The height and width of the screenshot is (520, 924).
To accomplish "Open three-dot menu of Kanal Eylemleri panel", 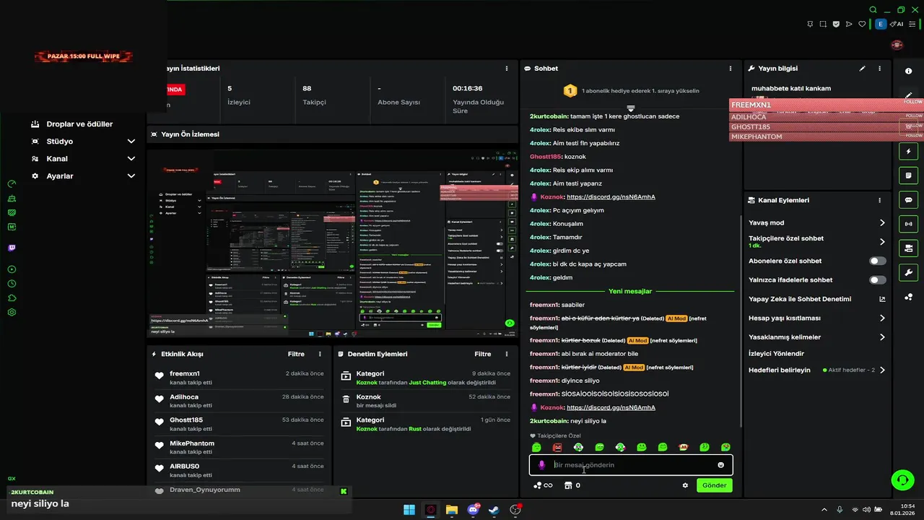I will pos(880,201).
